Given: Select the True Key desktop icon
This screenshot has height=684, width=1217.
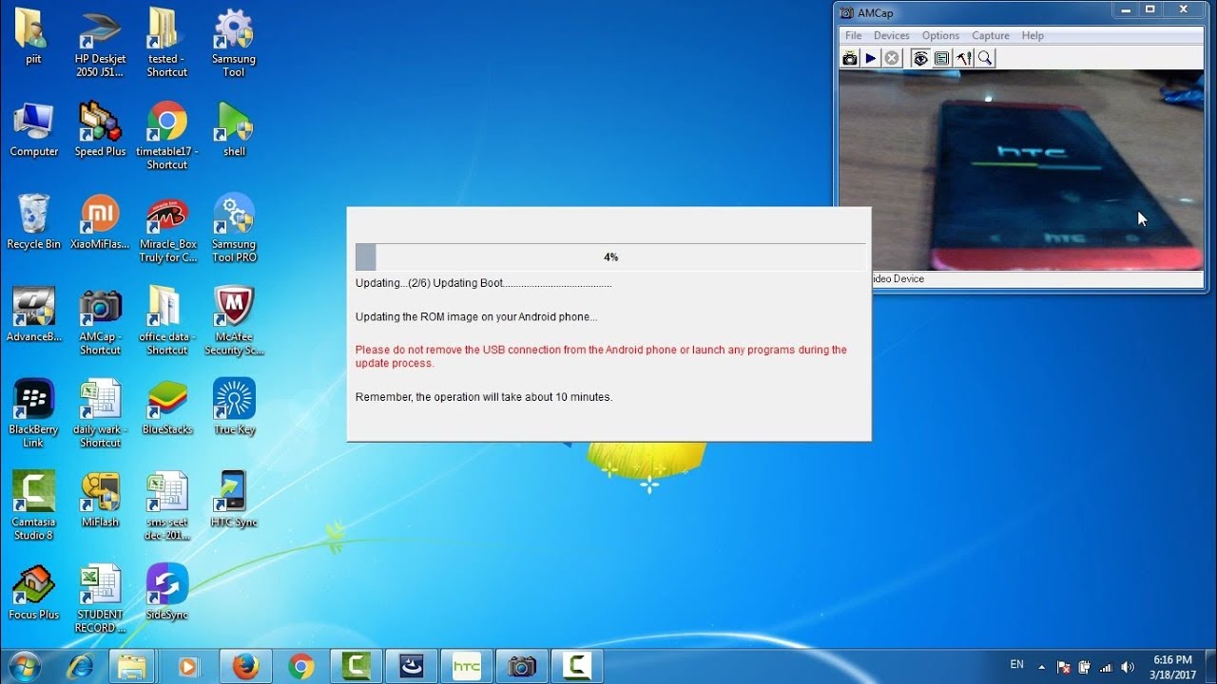Looking at the screenshot, I should tap(234, 407).
